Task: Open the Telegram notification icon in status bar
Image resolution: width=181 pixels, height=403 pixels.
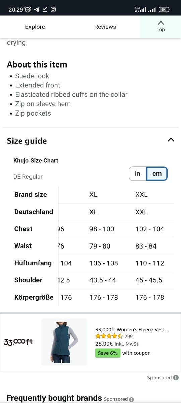Action: [36, 10]
